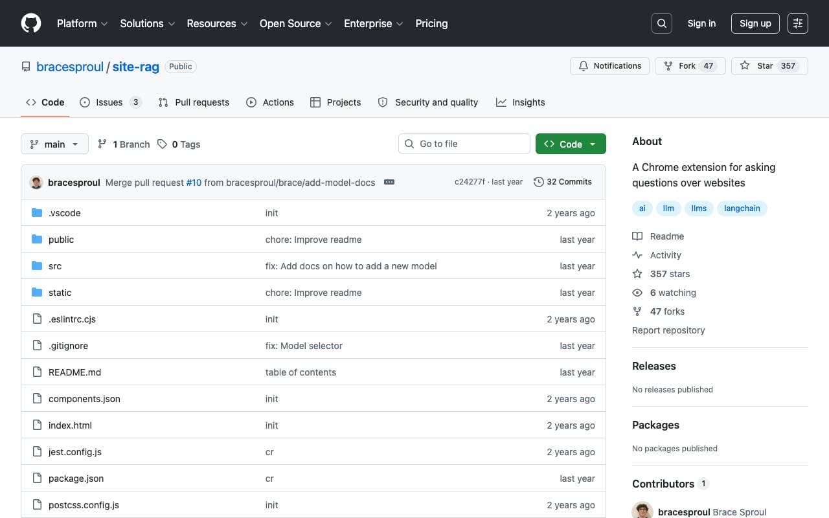Click the index.html file icon
Image resolution: width=829 pixels, height=518 pixels.
pyautogui.click(x=37, y=425)
